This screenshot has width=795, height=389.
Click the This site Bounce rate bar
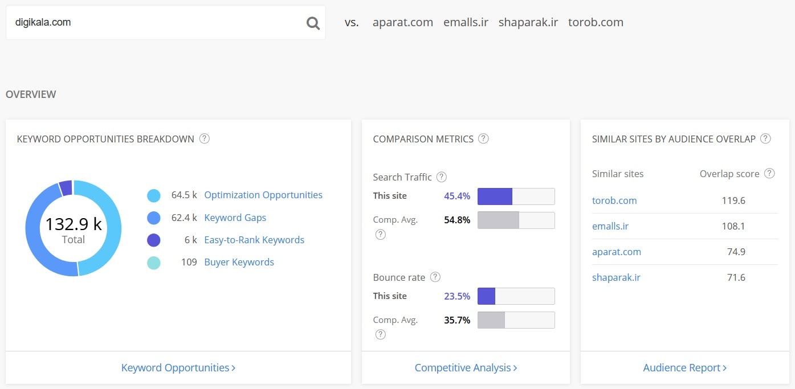pos(516,296)
